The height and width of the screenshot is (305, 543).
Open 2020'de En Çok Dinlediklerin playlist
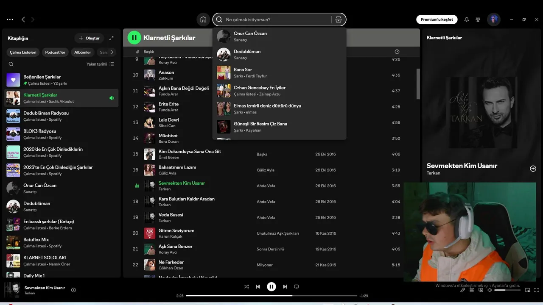[62, 152]
